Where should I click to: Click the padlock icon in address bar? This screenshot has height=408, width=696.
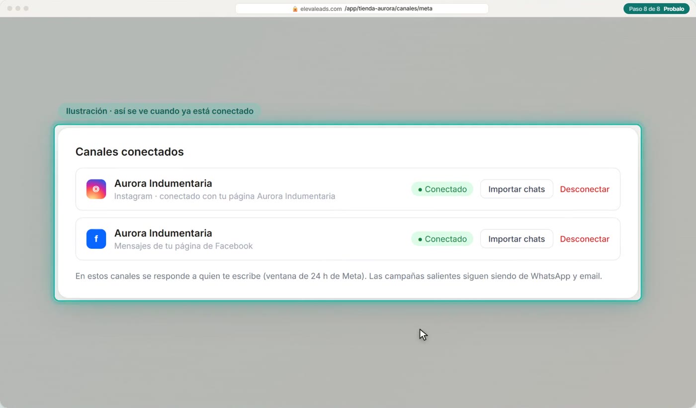tap(295, 9)
